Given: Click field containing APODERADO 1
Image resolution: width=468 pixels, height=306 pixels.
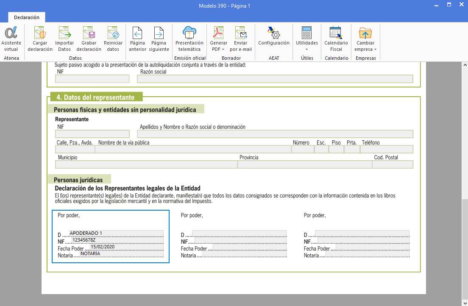Looking at the screenshot, I should (117, 233).
